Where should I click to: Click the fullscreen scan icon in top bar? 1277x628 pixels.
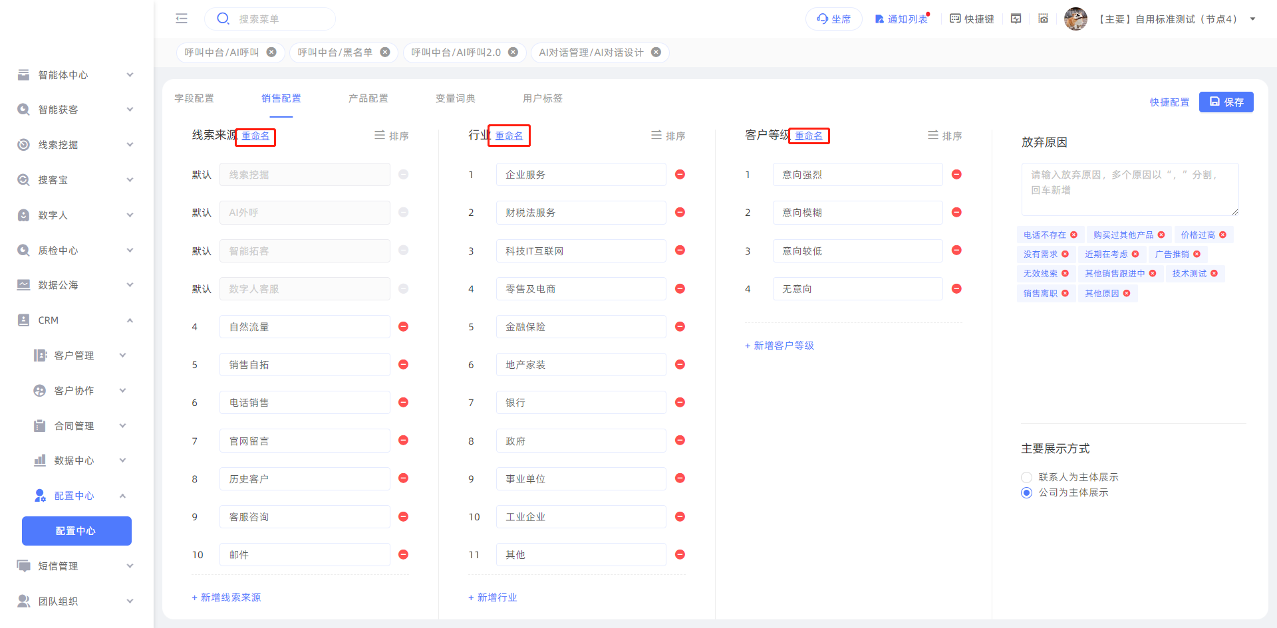[1044, 19]
